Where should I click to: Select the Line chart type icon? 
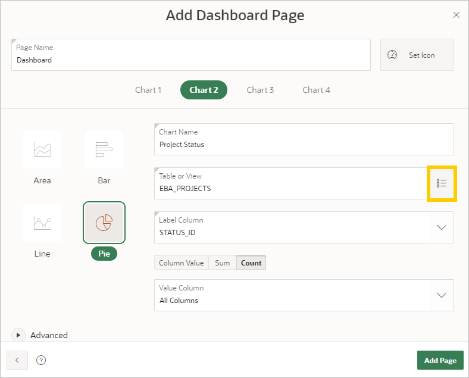(42, 223)
